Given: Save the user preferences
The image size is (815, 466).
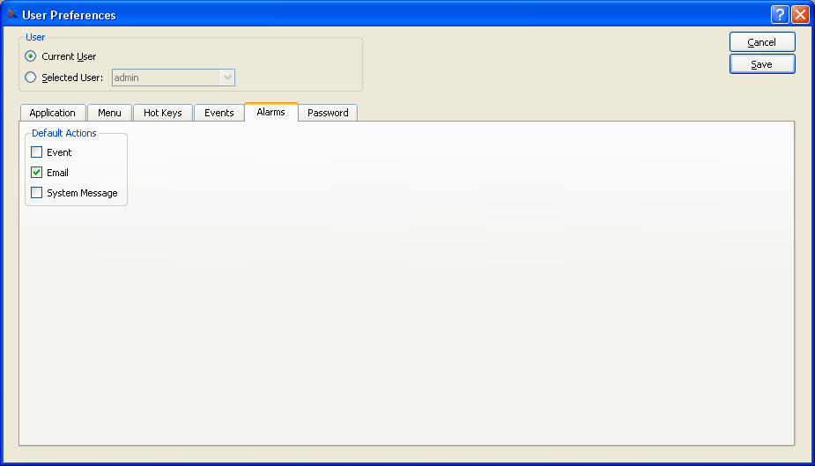Looking at the screenshot, I should tap(762, 64).
